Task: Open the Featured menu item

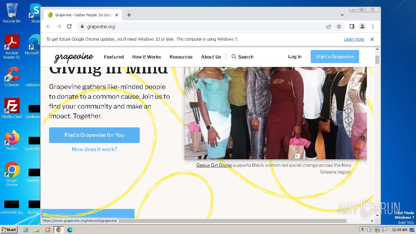Action: (114, 57)
